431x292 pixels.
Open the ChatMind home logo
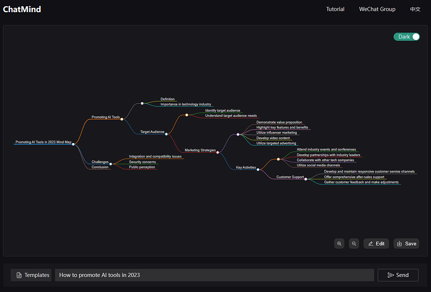(x=22, y=9)
